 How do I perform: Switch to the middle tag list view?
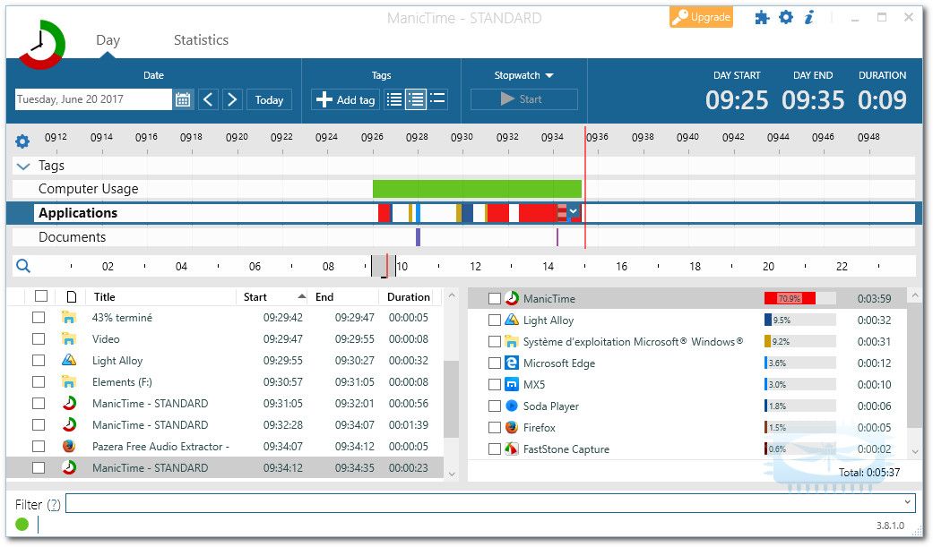pos(415,98)
